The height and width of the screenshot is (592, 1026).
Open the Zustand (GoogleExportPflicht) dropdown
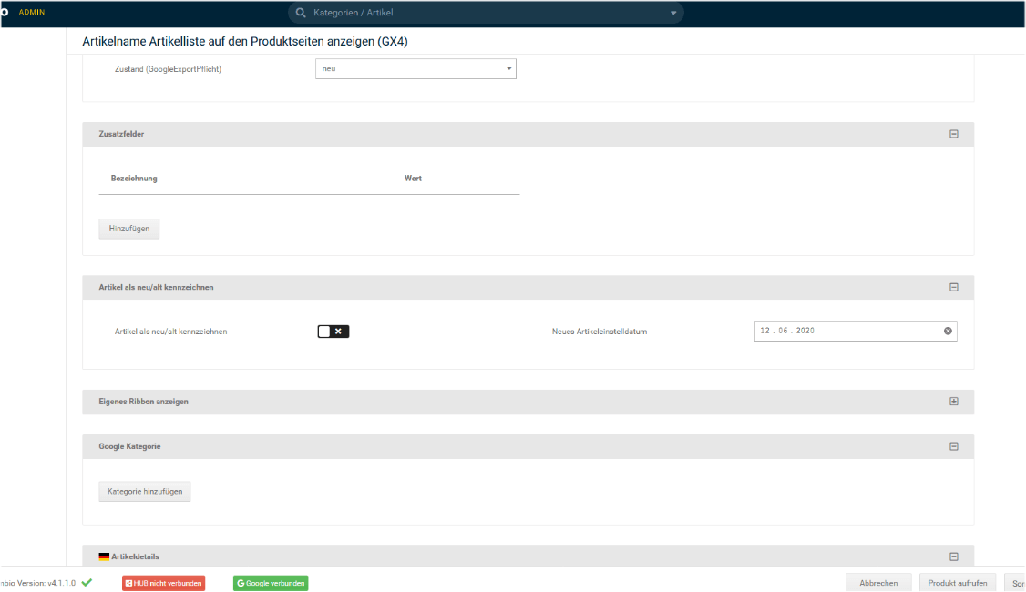[416, 69]
